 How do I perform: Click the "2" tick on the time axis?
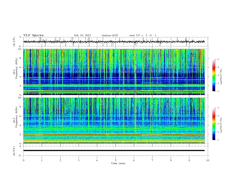60,160
